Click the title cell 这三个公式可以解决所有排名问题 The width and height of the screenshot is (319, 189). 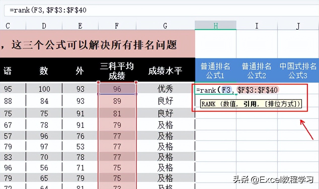point(97,44)
